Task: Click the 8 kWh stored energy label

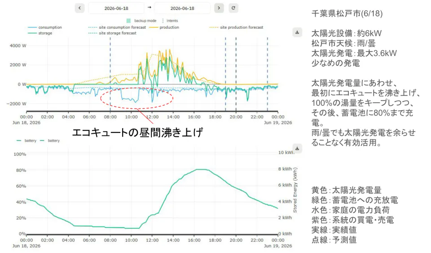Action: pos(285,169)
